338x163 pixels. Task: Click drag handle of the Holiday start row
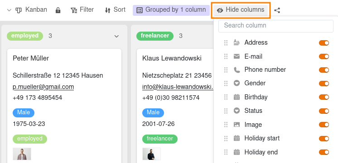click(226, 139)
